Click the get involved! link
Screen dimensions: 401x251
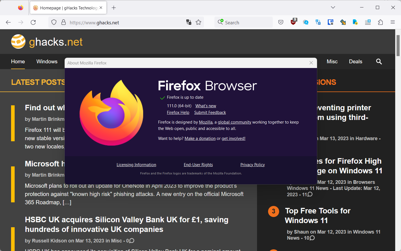click(x=234, y=138)
